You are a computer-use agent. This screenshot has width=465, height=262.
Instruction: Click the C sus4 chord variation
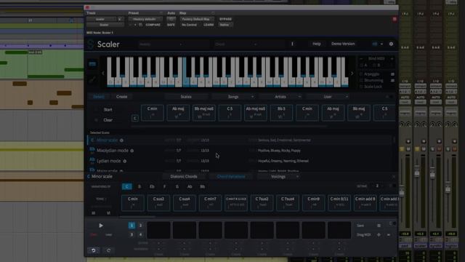[185, 203]
